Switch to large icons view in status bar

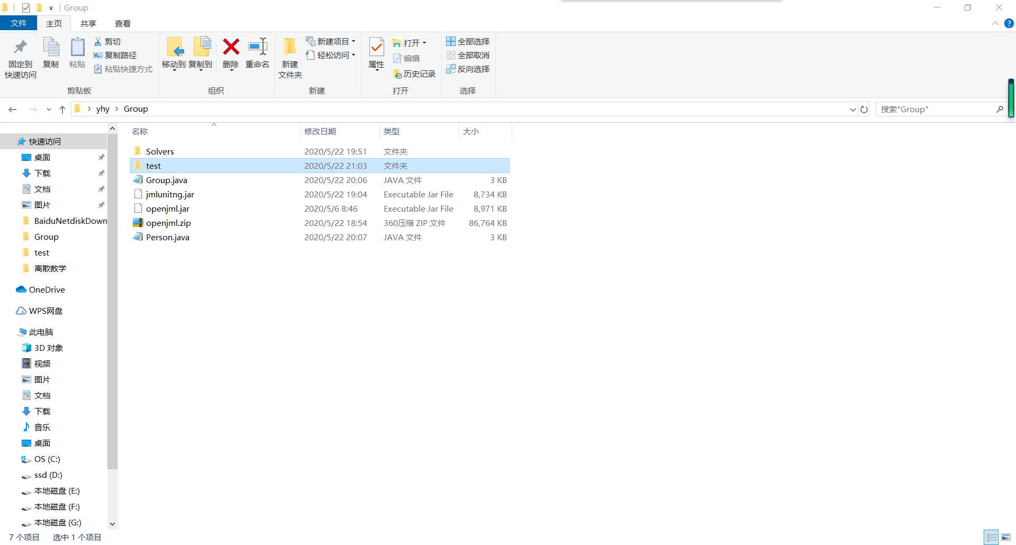(1006, 537)
